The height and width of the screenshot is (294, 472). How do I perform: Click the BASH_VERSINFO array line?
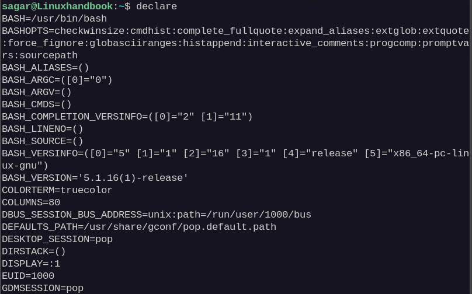click(235, 159)
